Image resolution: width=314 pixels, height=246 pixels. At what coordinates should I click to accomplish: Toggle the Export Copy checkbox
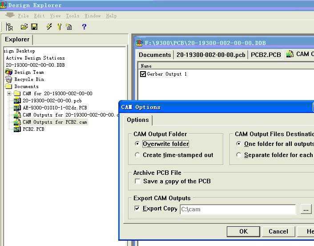tap(137, 208)
